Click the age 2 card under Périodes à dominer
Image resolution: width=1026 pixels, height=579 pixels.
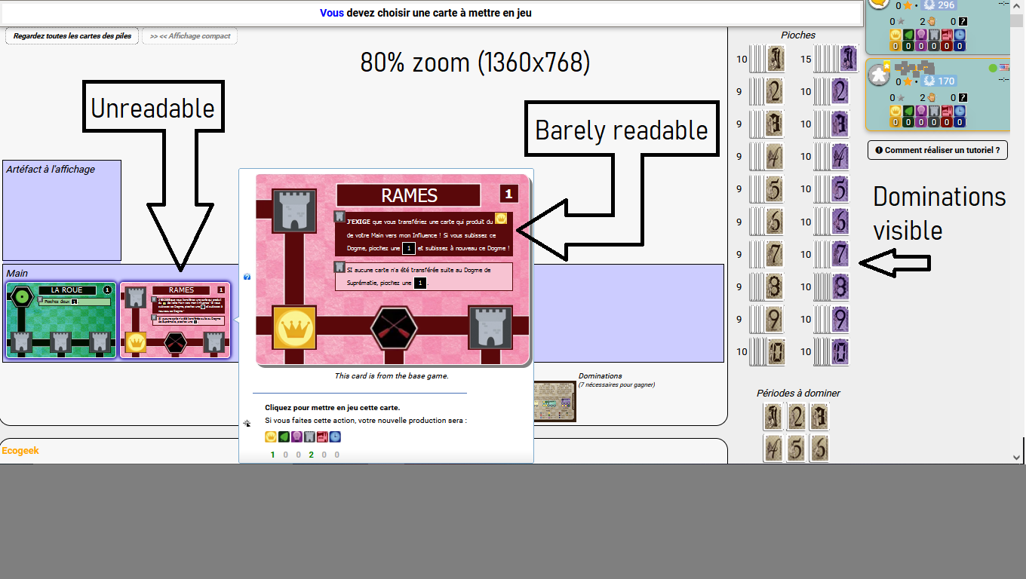796,417
